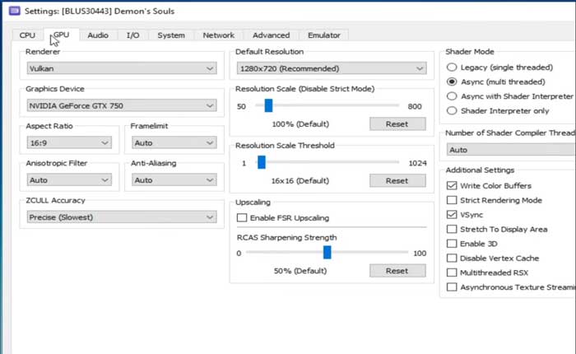Screen dimensions: 576x354
Task: Go to the Advanced tab
Action: click(x=271, y=35)
